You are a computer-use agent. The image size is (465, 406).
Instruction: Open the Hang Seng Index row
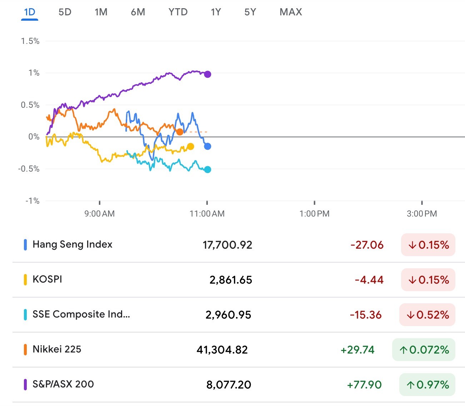(239, 245)
